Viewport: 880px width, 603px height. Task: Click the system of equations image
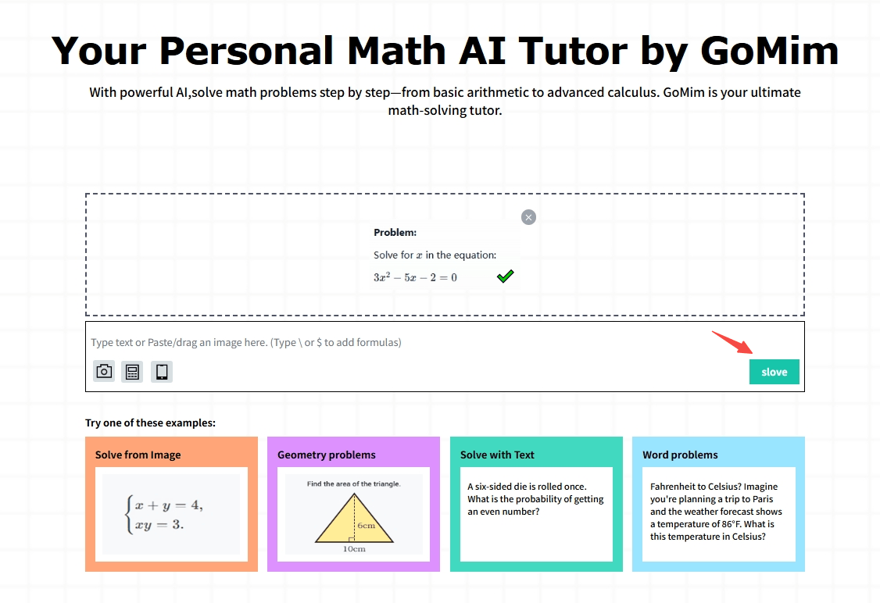pyautogui.click(x=171, y=515)
